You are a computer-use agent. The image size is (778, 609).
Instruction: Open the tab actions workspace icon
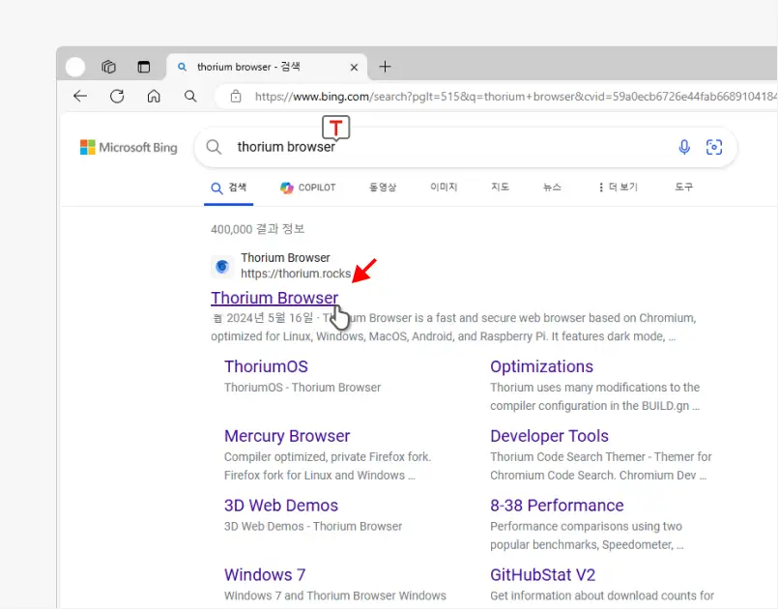tap(109, 68)
